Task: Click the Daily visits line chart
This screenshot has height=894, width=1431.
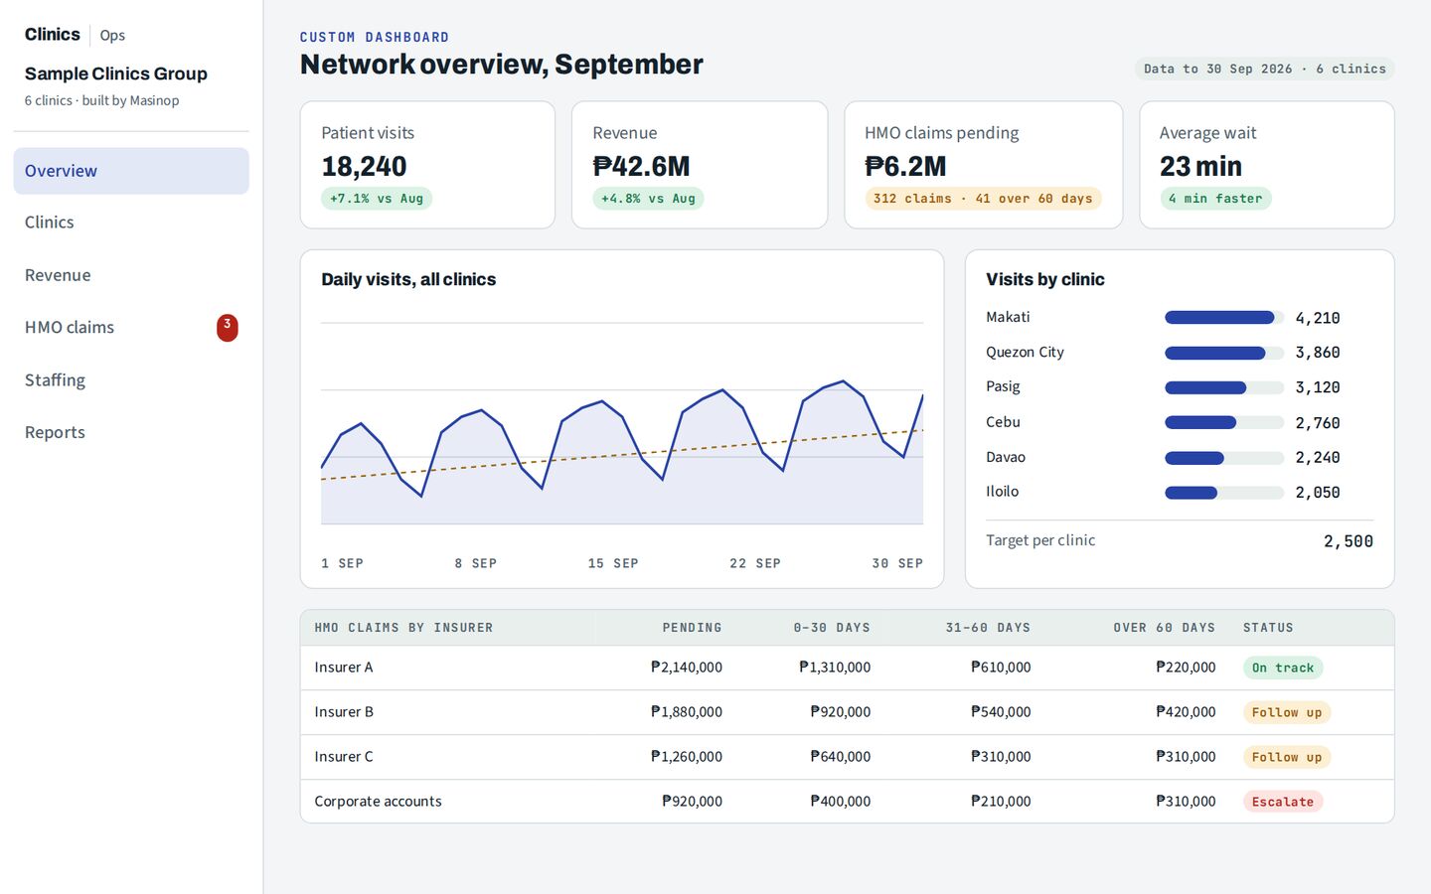Action: [x=622, y=423]
